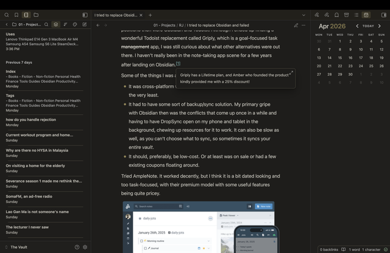Open the second paperclip-plus icon in right sidebar
390x253 pixels.
[327, 15]
